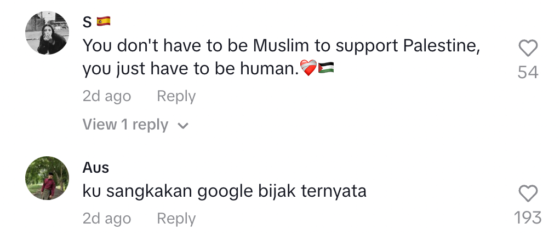Select the "ku sangkakan google bijak" comment text
This screenshot has height=235, width=560.
[x=224, y=191]
